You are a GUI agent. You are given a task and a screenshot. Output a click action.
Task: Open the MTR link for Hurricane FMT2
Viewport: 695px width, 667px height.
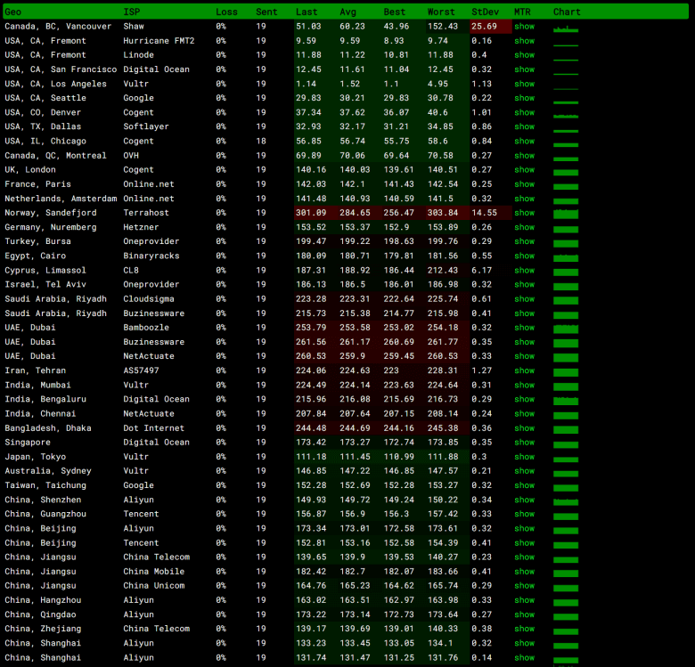tap(524, 41)
